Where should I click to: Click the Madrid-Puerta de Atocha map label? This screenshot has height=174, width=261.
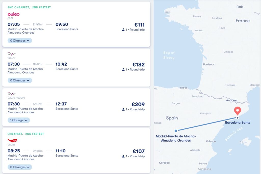click(176, 138)
